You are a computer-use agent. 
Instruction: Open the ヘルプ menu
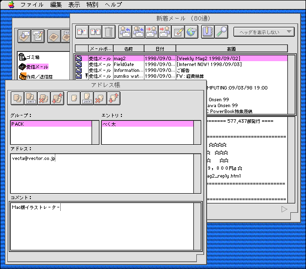tap(114, 4)
